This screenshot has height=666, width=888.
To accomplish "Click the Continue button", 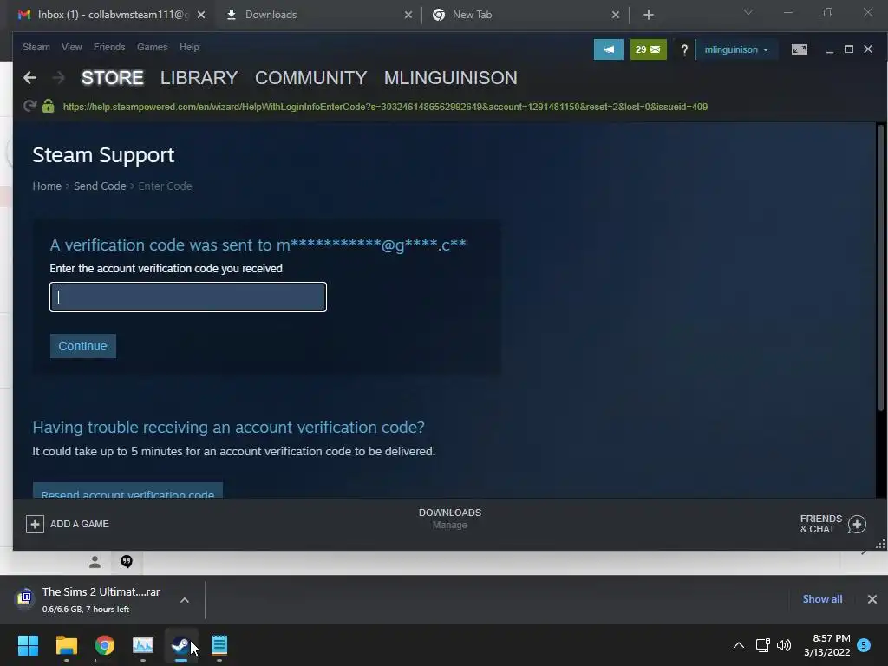I will [x=82, y=346].
